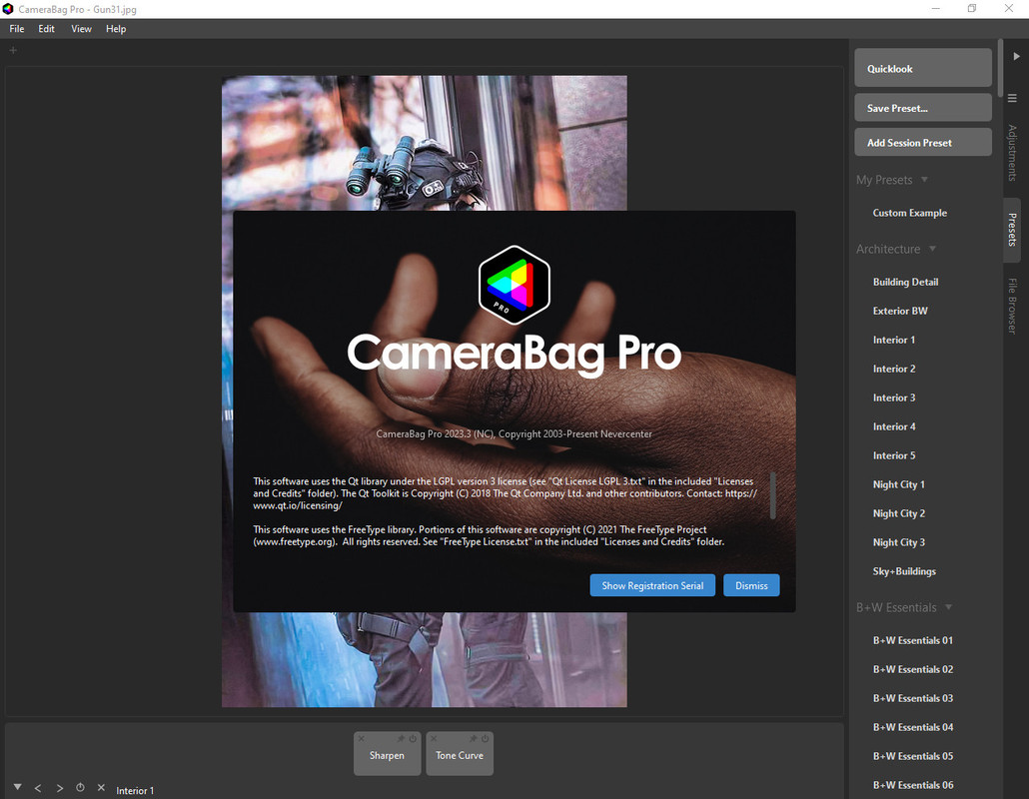This screenshot has width=1029, height=799.
Task: Toggle power on the Tone Curve tile
Action: [485, 739]
